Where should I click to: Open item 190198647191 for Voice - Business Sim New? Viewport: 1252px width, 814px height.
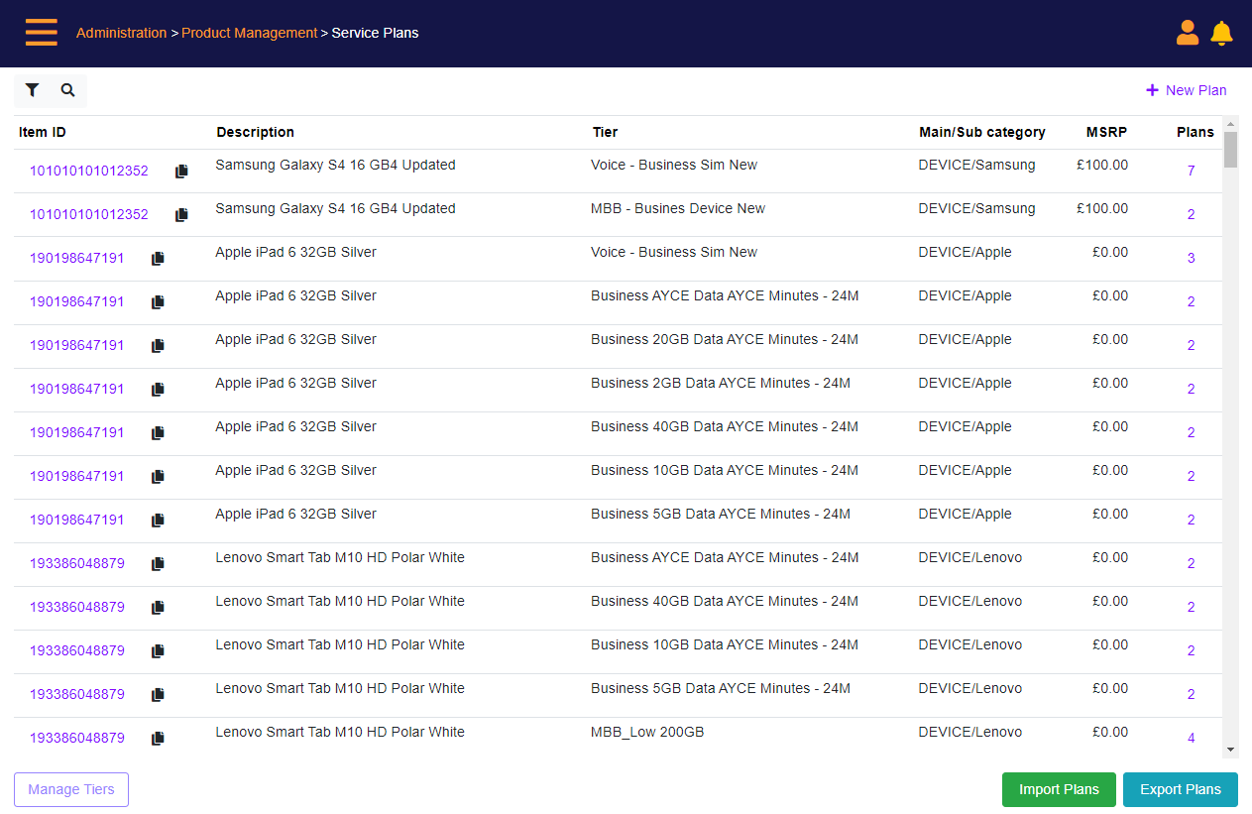click(77, 259)
